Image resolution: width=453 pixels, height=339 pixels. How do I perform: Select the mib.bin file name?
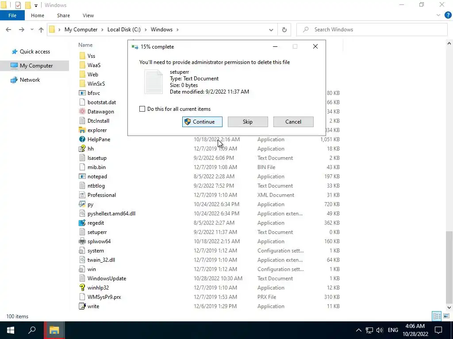96,167
